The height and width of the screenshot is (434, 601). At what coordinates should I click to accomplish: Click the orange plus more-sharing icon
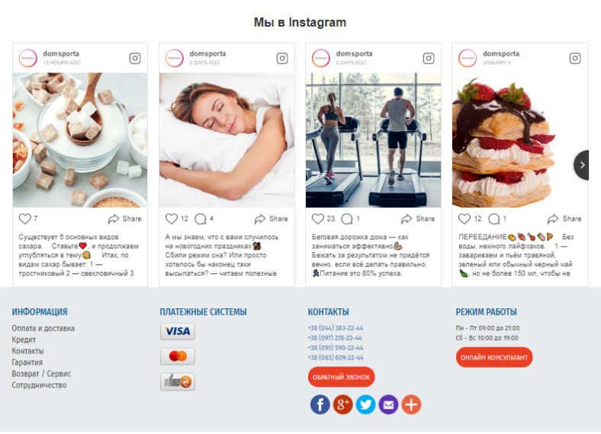pos(411,404)
